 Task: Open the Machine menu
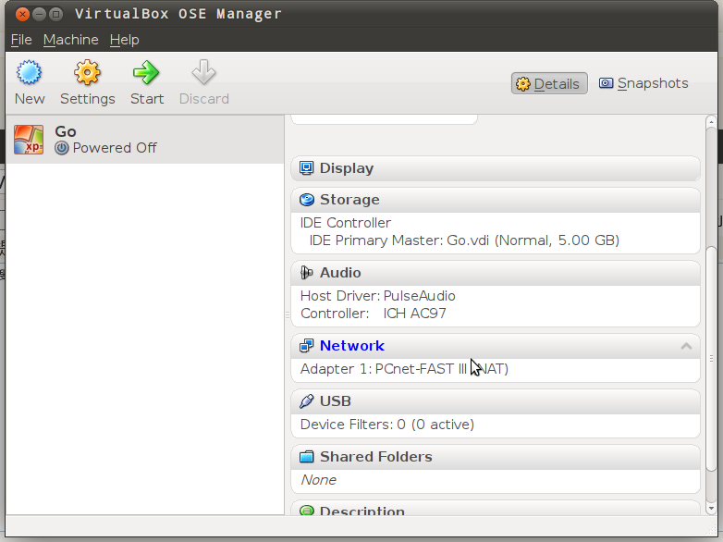(x=71, y=40)
